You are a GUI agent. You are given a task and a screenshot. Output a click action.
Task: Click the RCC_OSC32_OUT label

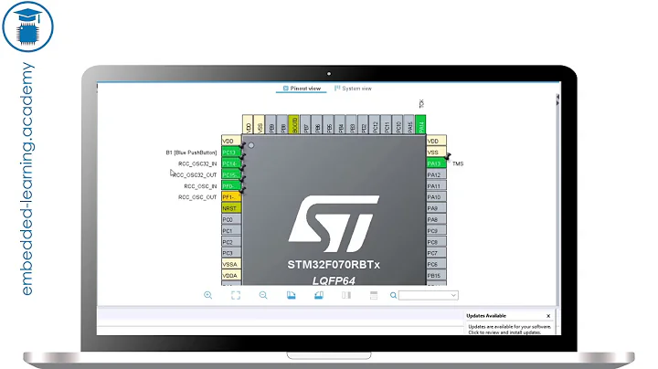tap(196, 174)
